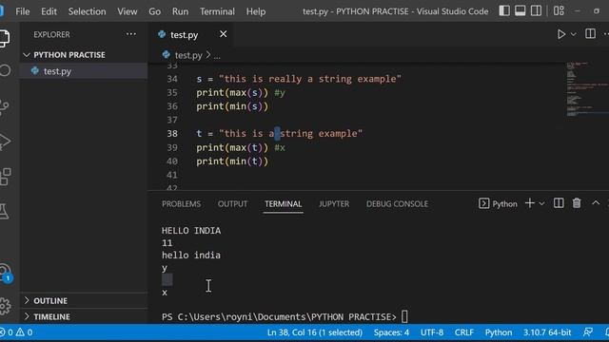Split the editor right
Screen dimensions: 609x342
coord(590,34)
